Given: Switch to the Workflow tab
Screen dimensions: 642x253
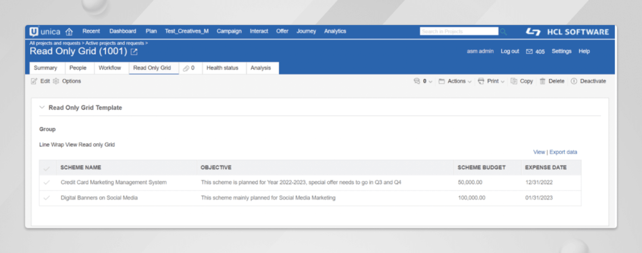Looking at the screenshot, I should tap(110, 68).
